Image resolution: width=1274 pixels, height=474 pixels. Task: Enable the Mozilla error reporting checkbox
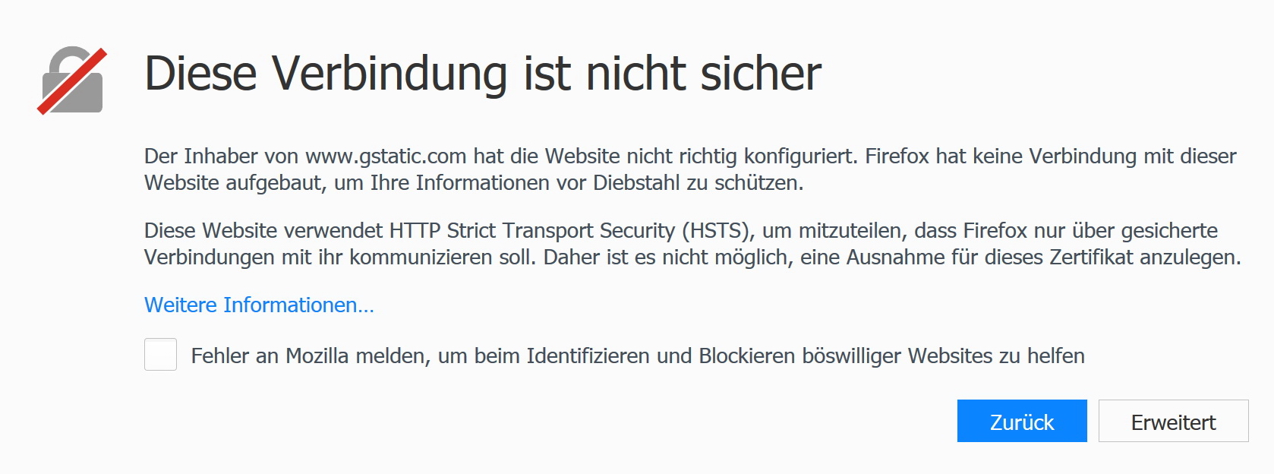point(161,355)
